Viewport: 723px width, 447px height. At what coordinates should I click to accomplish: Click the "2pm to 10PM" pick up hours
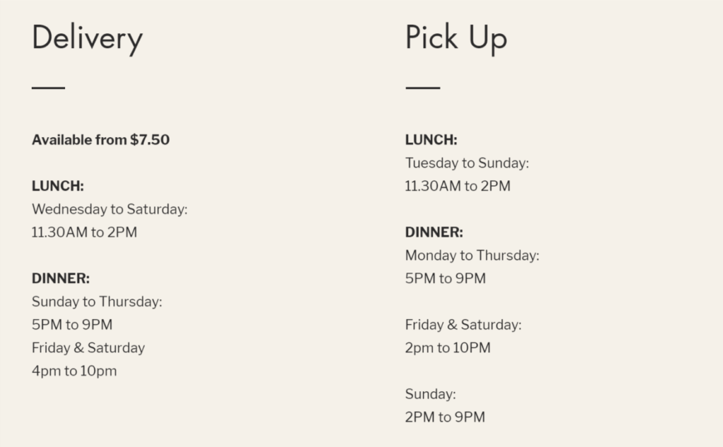click(448, 347)
